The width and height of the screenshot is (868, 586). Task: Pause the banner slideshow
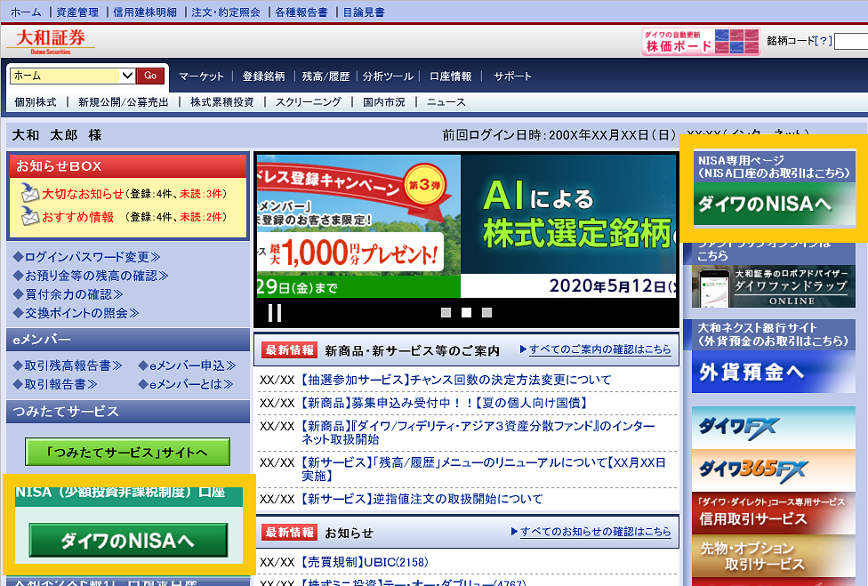tap(275, 312)
